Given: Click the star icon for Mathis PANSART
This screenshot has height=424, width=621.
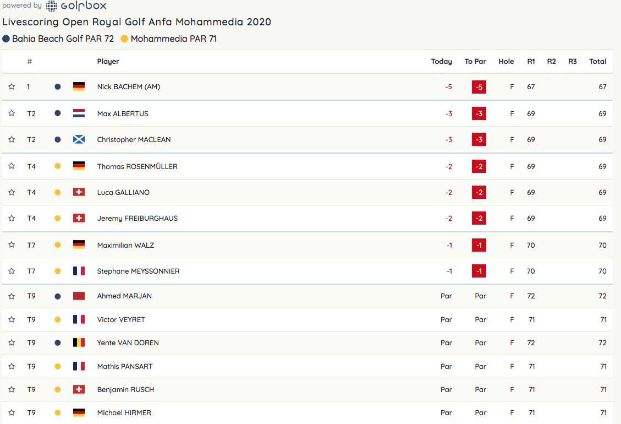Looking at the screenshot, I should (12, 366).
